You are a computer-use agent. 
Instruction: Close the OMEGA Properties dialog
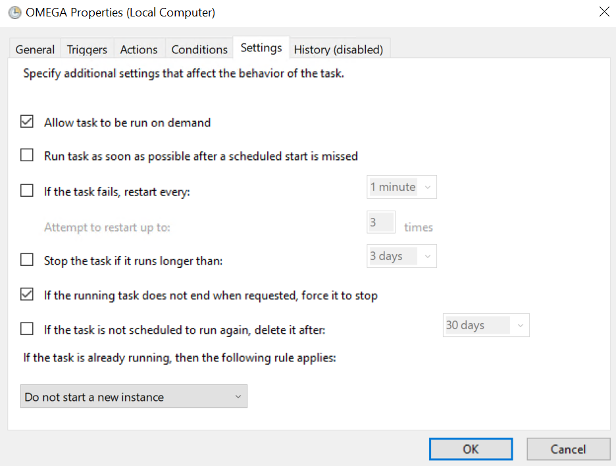click(x=603, y=12)
